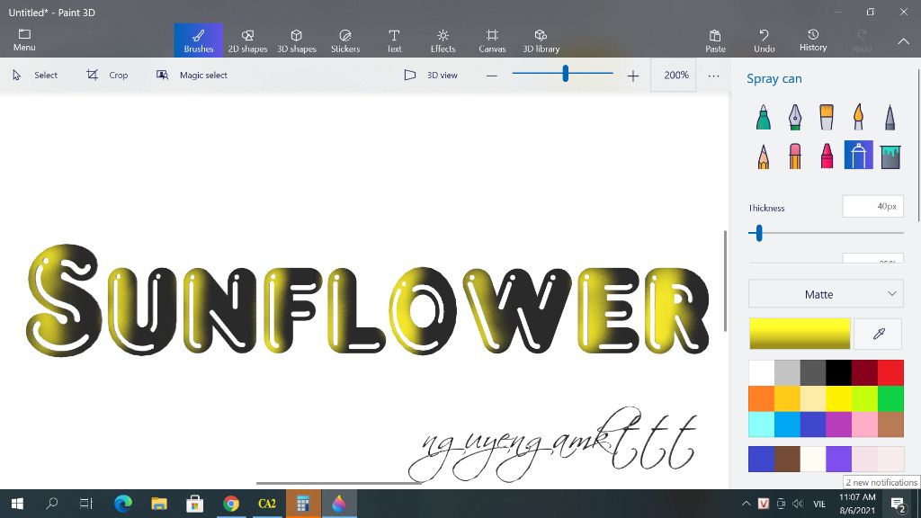The width and height of the screenshot is (921, 518).
Task: Launch Microsoft Edge from the taskbar
Action: 122,504
